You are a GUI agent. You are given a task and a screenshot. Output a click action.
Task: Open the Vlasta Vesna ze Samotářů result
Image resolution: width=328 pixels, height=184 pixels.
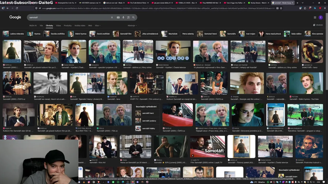click(x=135, y=146)
